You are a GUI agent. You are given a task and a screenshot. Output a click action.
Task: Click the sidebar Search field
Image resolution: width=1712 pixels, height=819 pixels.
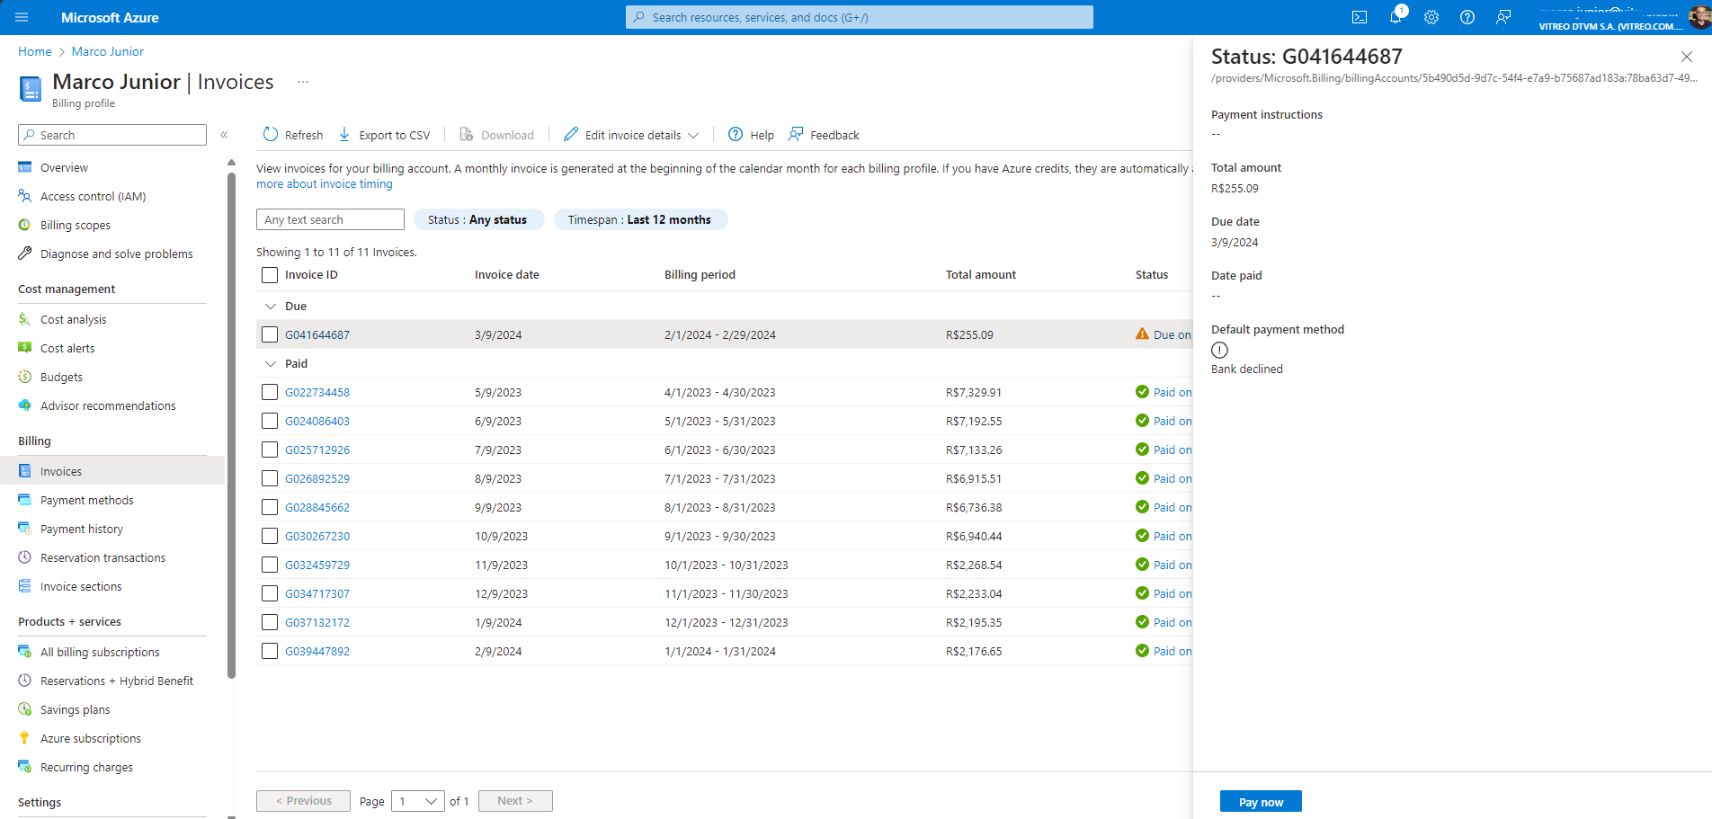point(112,135)
